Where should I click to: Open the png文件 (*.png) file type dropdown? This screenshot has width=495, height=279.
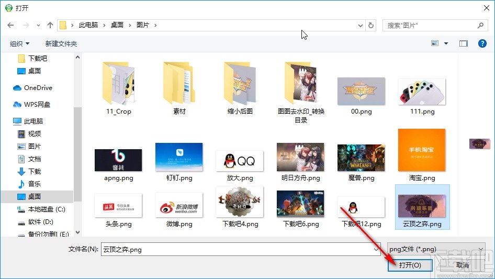(436, 249)
